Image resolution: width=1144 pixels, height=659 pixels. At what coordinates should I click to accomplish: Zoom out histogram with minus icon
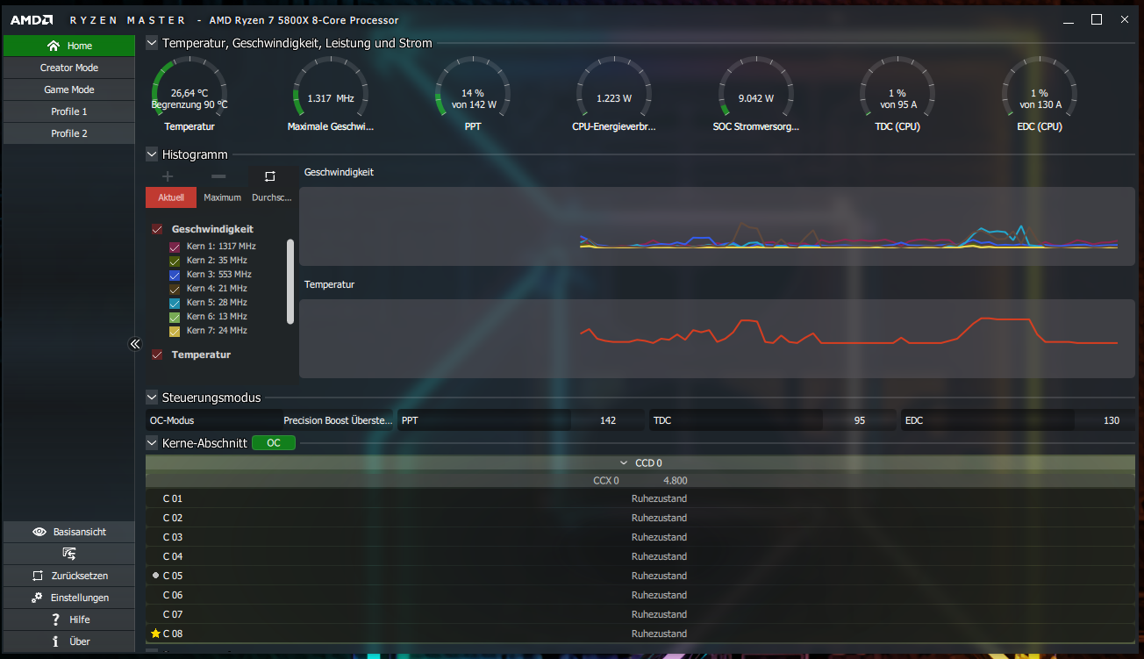[x=218, y=176]
